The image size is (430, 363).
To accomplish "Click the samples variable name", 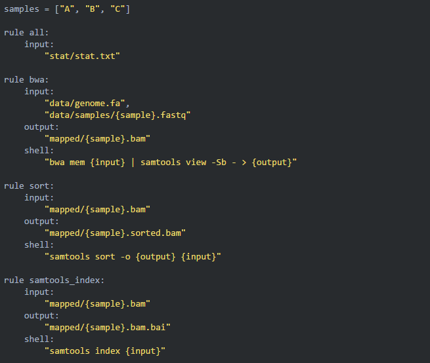I will [x=22, y=9].
